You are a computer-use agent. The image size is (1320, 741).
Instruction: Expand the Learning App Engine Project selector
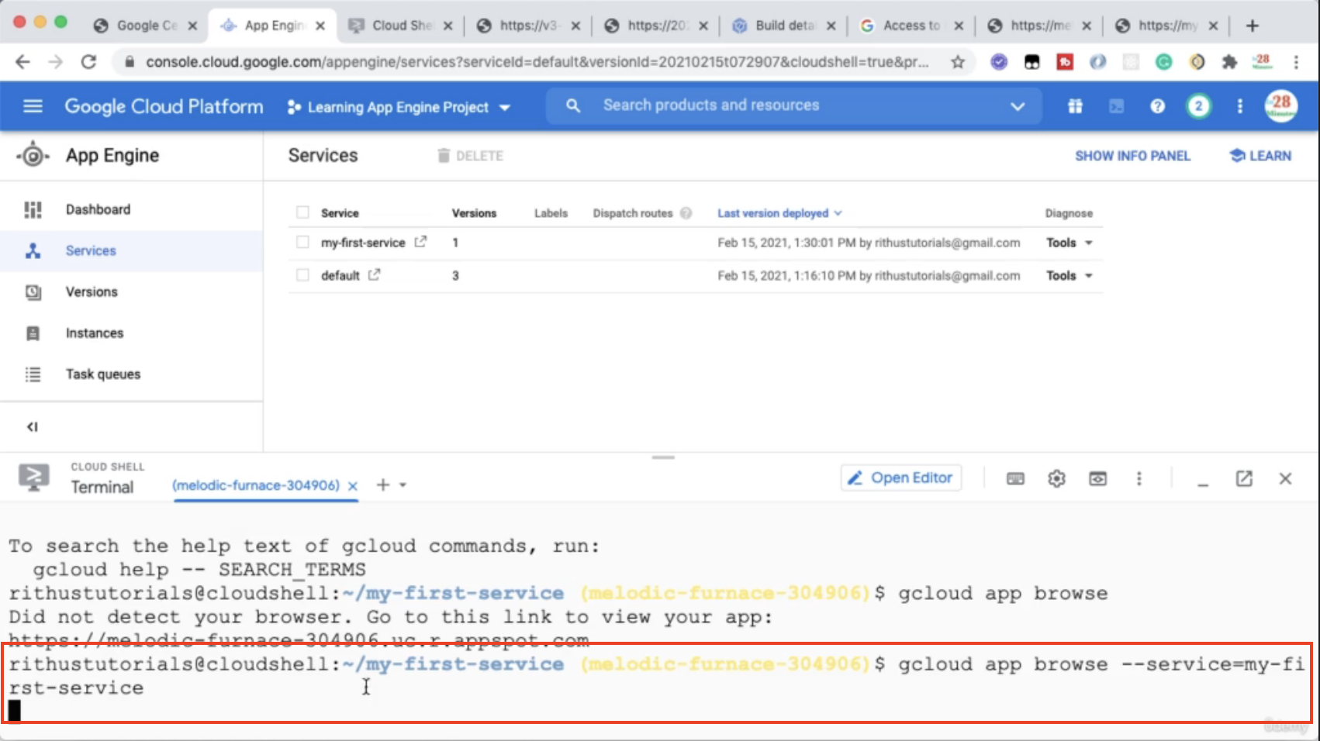(399, 107)
